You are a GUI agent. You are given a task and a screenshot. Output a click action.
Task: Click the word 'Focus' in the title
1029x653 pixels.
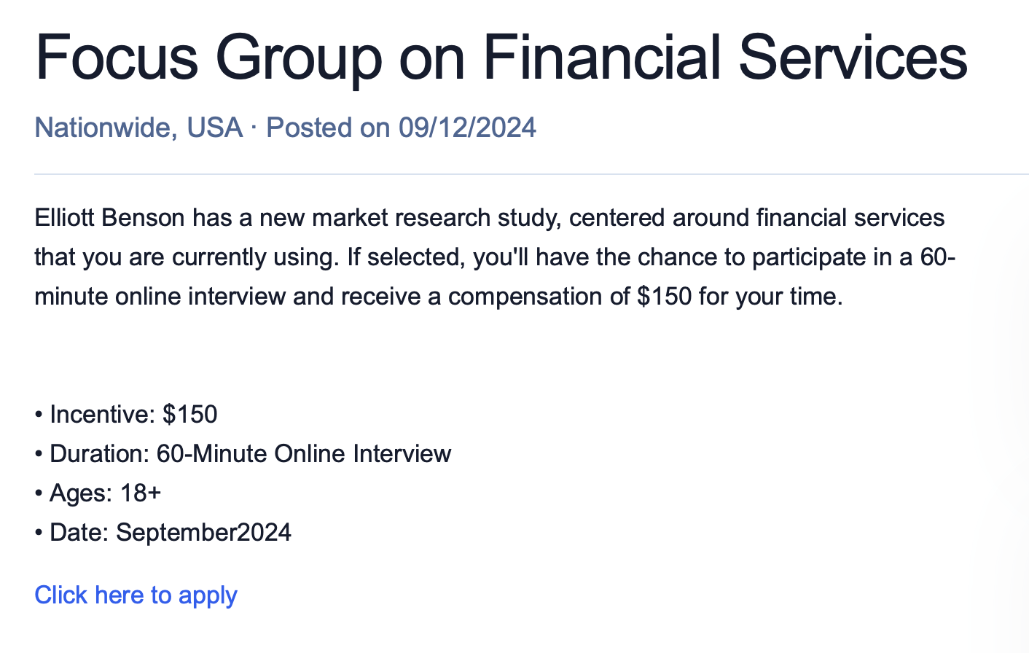pos(117,58)
